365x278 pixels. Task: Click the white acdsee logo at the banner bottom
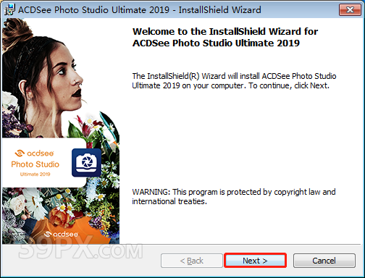click(62, 234)
